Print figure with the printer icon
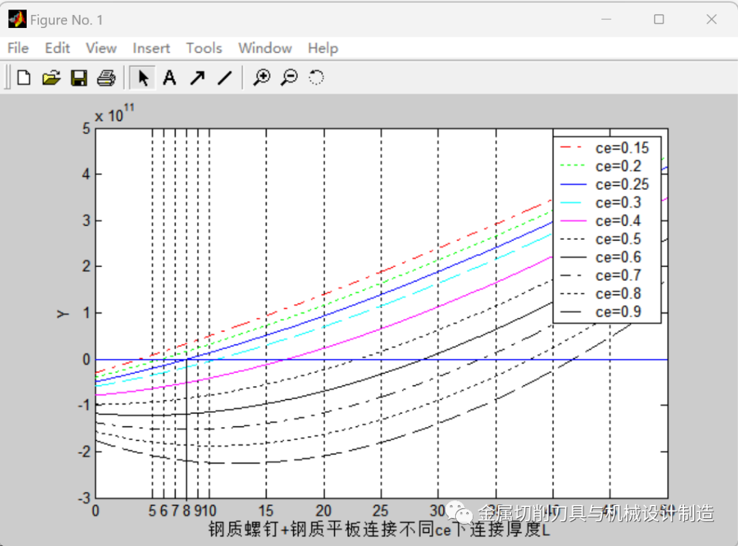 (107, 78)
